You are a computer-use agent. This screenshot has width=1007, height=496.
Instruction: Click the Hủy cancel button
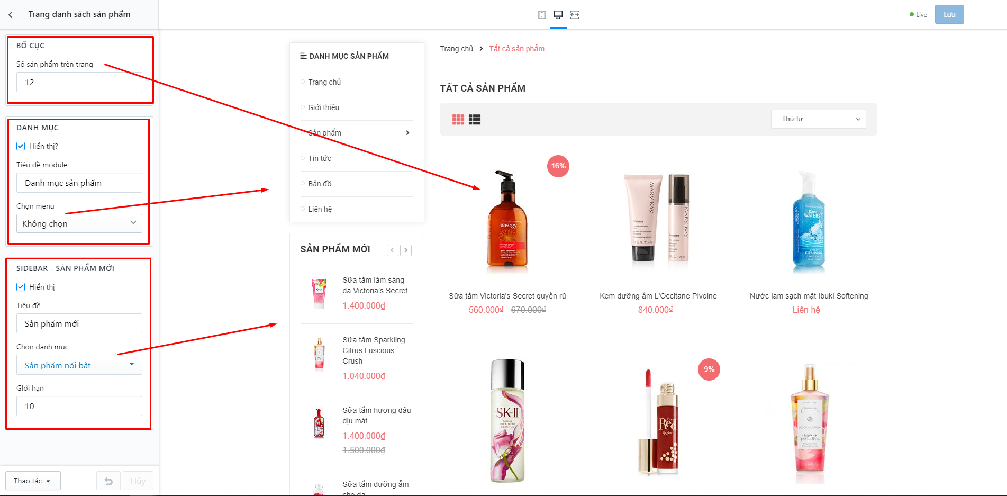(x=138, y=481)
